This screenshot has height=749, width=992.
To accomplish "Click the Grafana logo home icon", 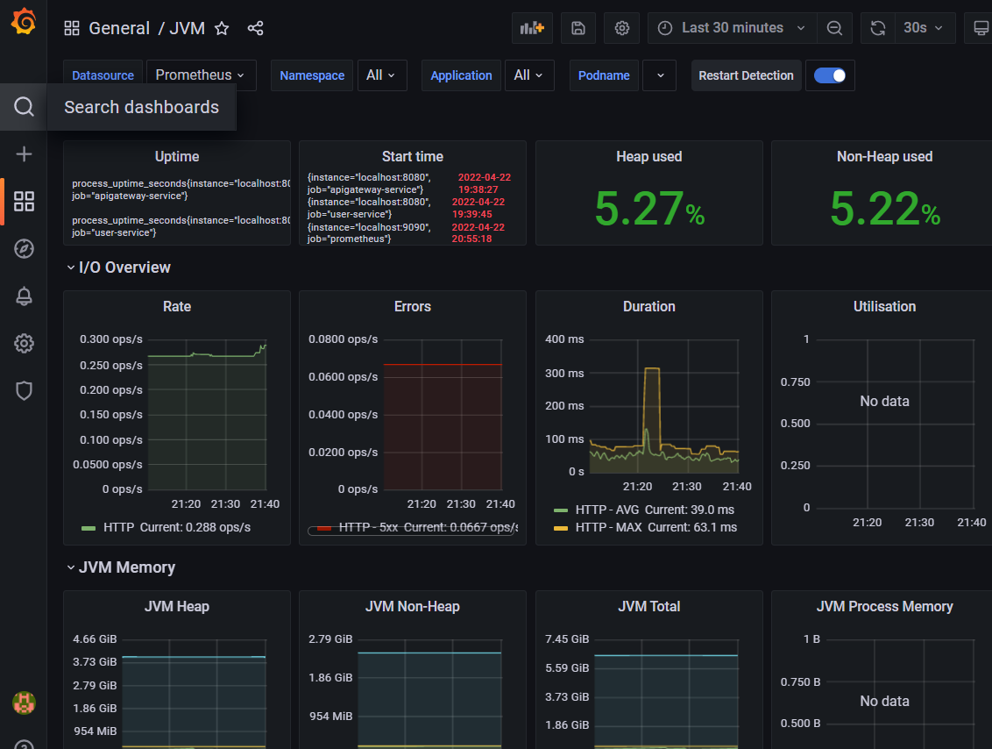I will coord(24,22).
